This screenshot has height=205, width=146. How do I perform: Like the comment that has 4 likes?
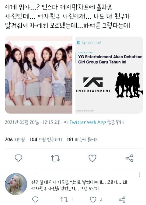[93, 200]
